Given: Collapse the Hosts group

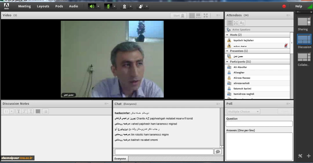Looking at the screenshot, I should (x=227, y=35).
